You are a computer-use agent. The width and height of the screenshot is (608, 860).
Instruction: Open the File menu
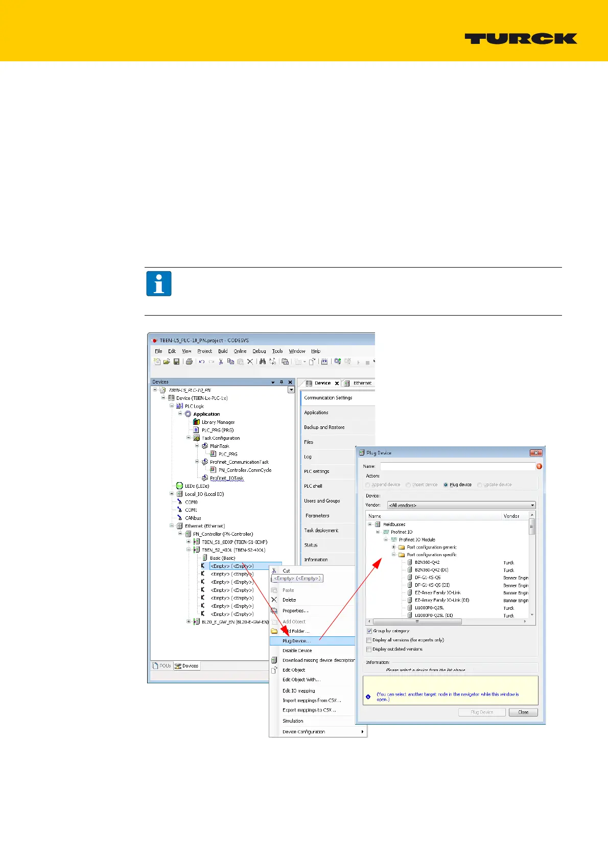[x=158, y=351]
